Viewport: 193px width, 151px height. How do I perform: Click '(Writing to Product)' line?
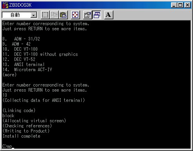pyautogui.click(x=26, y=131)
